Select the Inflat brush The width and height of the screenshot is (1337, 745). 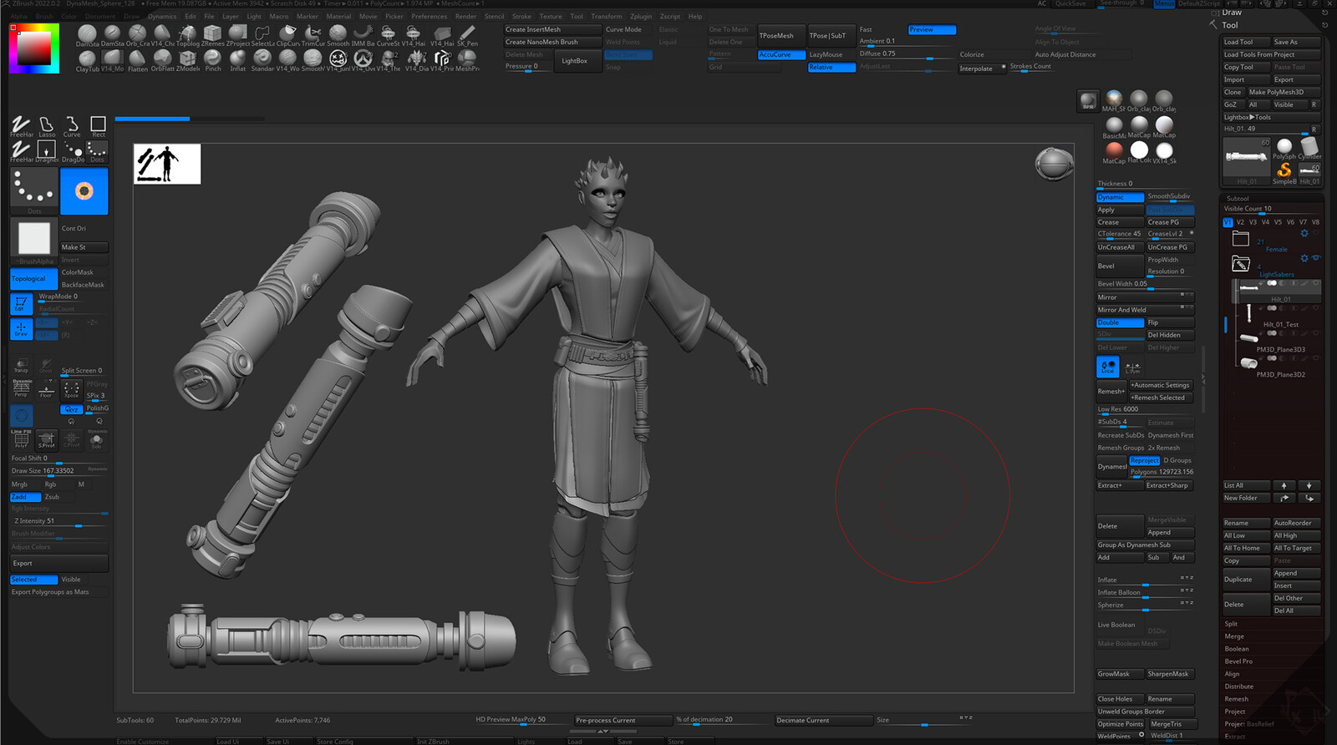pos(237,59)
